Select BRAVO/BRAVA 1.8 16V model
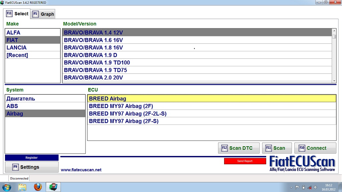Viewport: 342px width, 192px height. tap(197, 47)
